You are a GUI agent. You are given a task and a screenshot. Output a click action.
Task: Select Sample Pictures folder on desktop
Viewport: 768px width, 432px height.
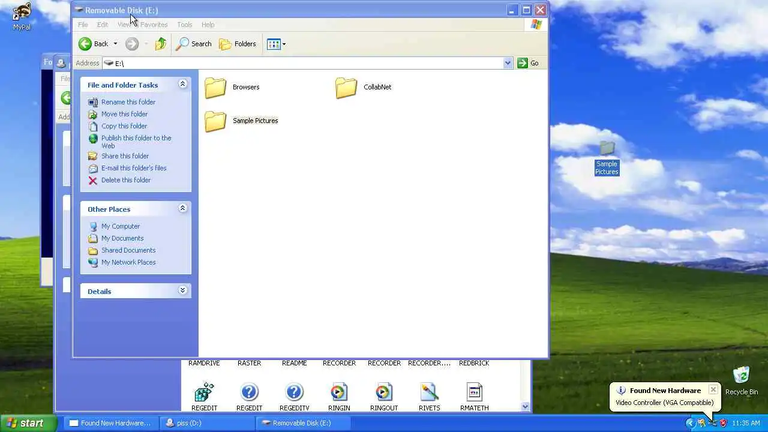click(607, 148)
